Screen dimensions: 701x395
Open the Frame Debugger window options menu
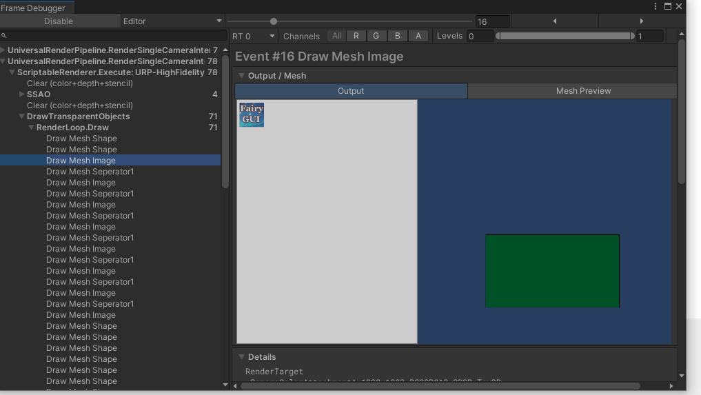pyautogui.click(x=656, y=6)
